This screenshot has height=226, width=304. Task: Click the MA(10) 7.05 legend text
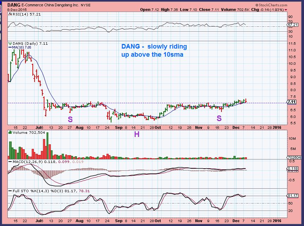(22, 48)
